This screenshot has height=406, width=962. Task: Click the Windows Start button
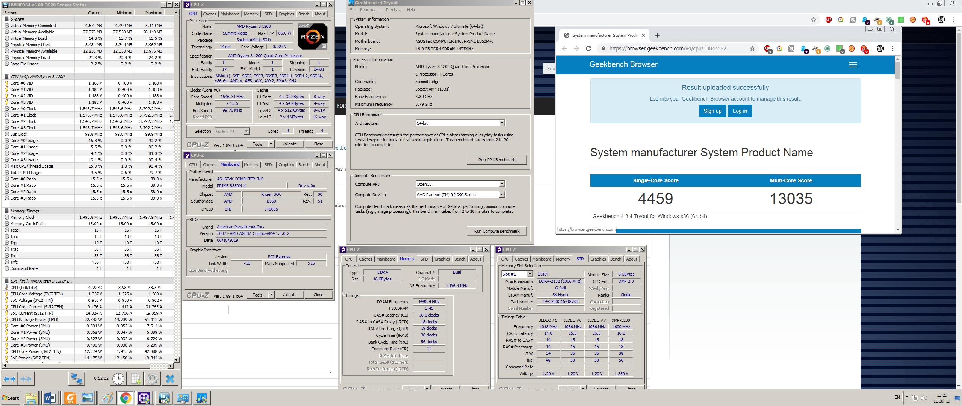coord(11,398)
